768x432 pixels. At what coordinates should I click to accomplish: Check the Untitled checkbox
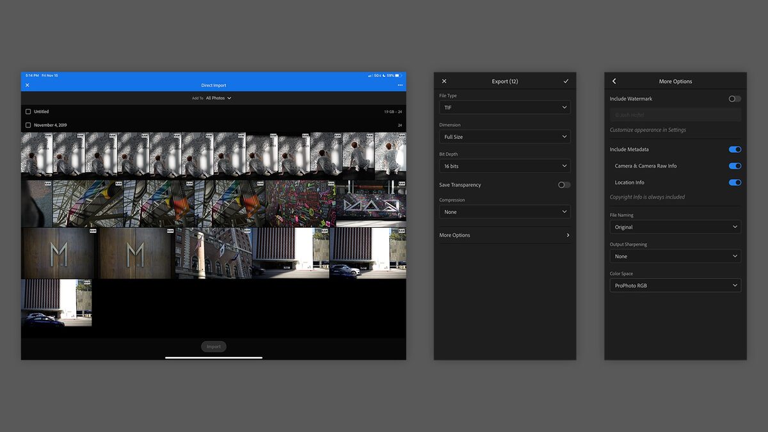point(28,111)
